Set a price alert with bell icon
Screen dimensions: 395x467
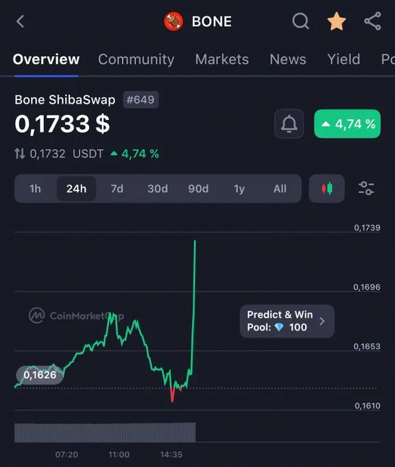[289, 124]
